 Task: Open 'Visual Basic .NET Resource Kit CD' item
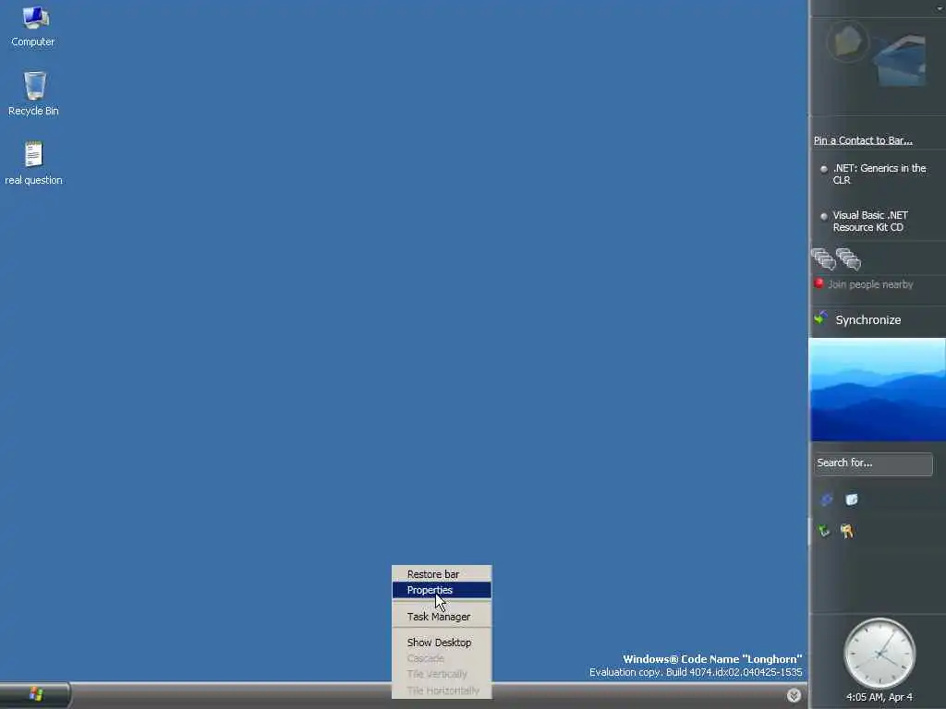click(x=870, y=221)
